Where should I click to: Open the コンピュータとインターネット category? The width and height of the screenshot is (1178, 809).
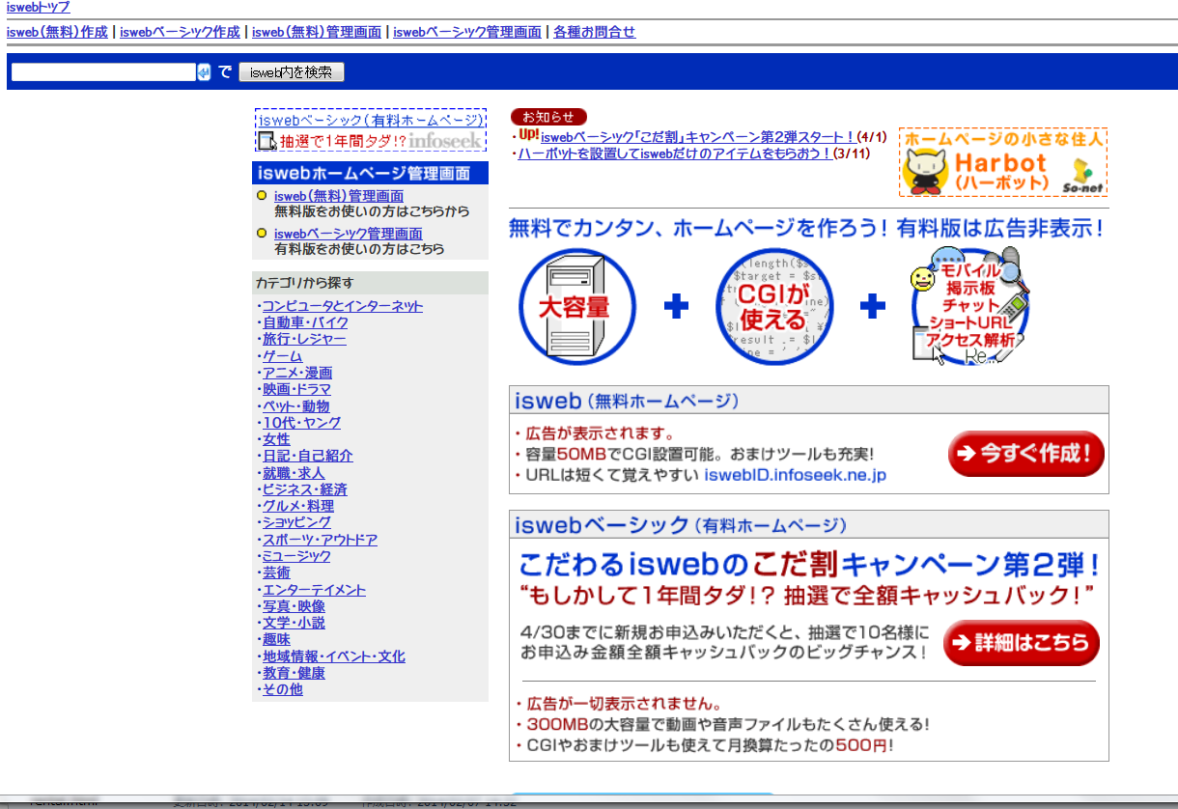[x=343, y=306]
